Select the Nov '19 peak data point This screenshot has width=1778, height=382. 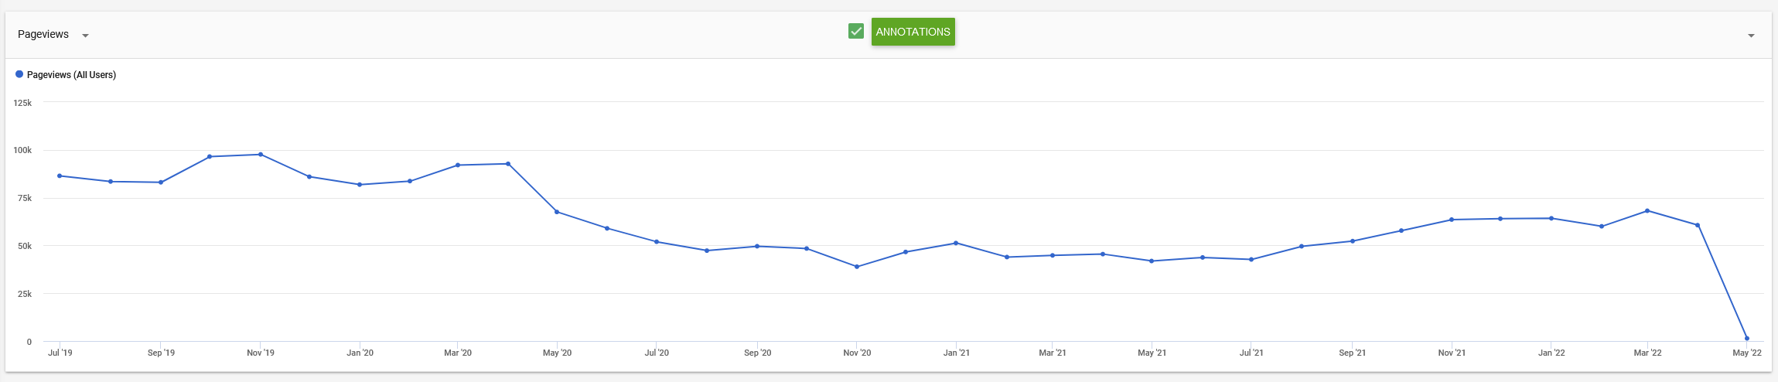pos(261,155)
